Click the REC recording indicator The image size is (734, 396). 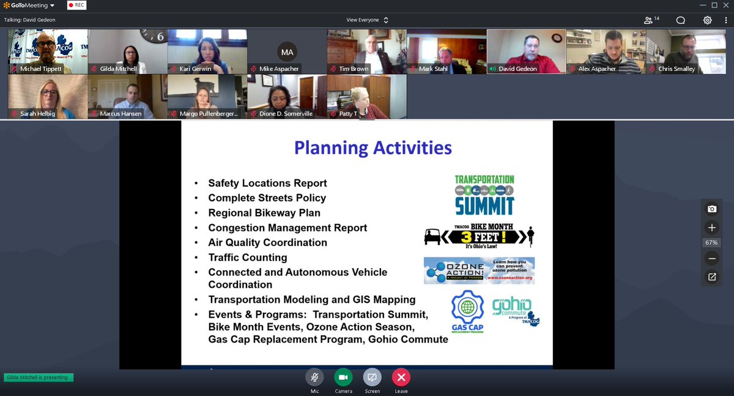click(77, 6)
